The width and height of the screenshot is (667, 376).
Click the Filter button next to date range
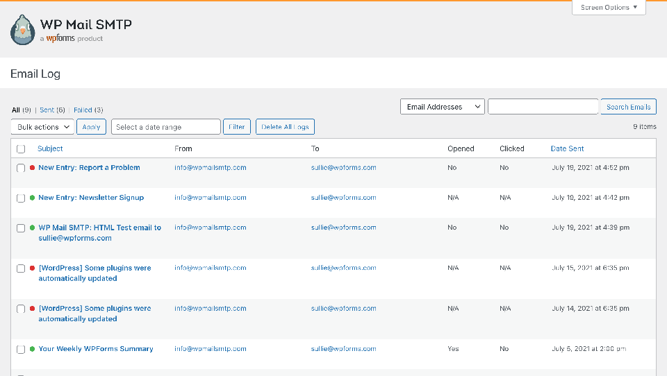236,127
